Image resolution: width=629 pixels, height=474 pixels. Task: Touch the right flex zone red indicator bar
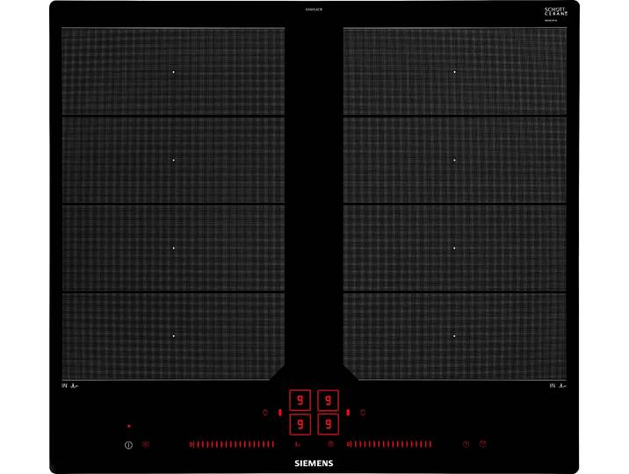point(348,413)
